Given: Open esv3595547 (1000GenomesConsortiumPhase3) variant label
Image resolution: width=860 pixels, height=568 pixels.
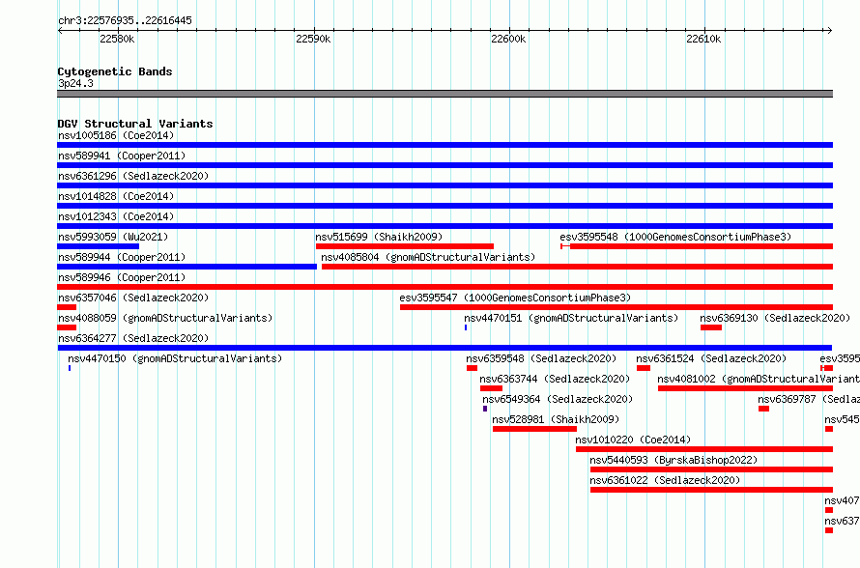Looking at the screenshot, I should tap(515, 298).
